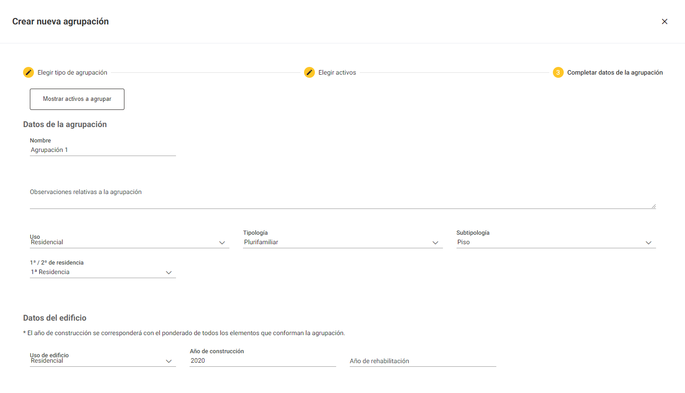Click the Uso dropdown chevron arrow
Screen dimensions: 685x393
click(222, 243)
